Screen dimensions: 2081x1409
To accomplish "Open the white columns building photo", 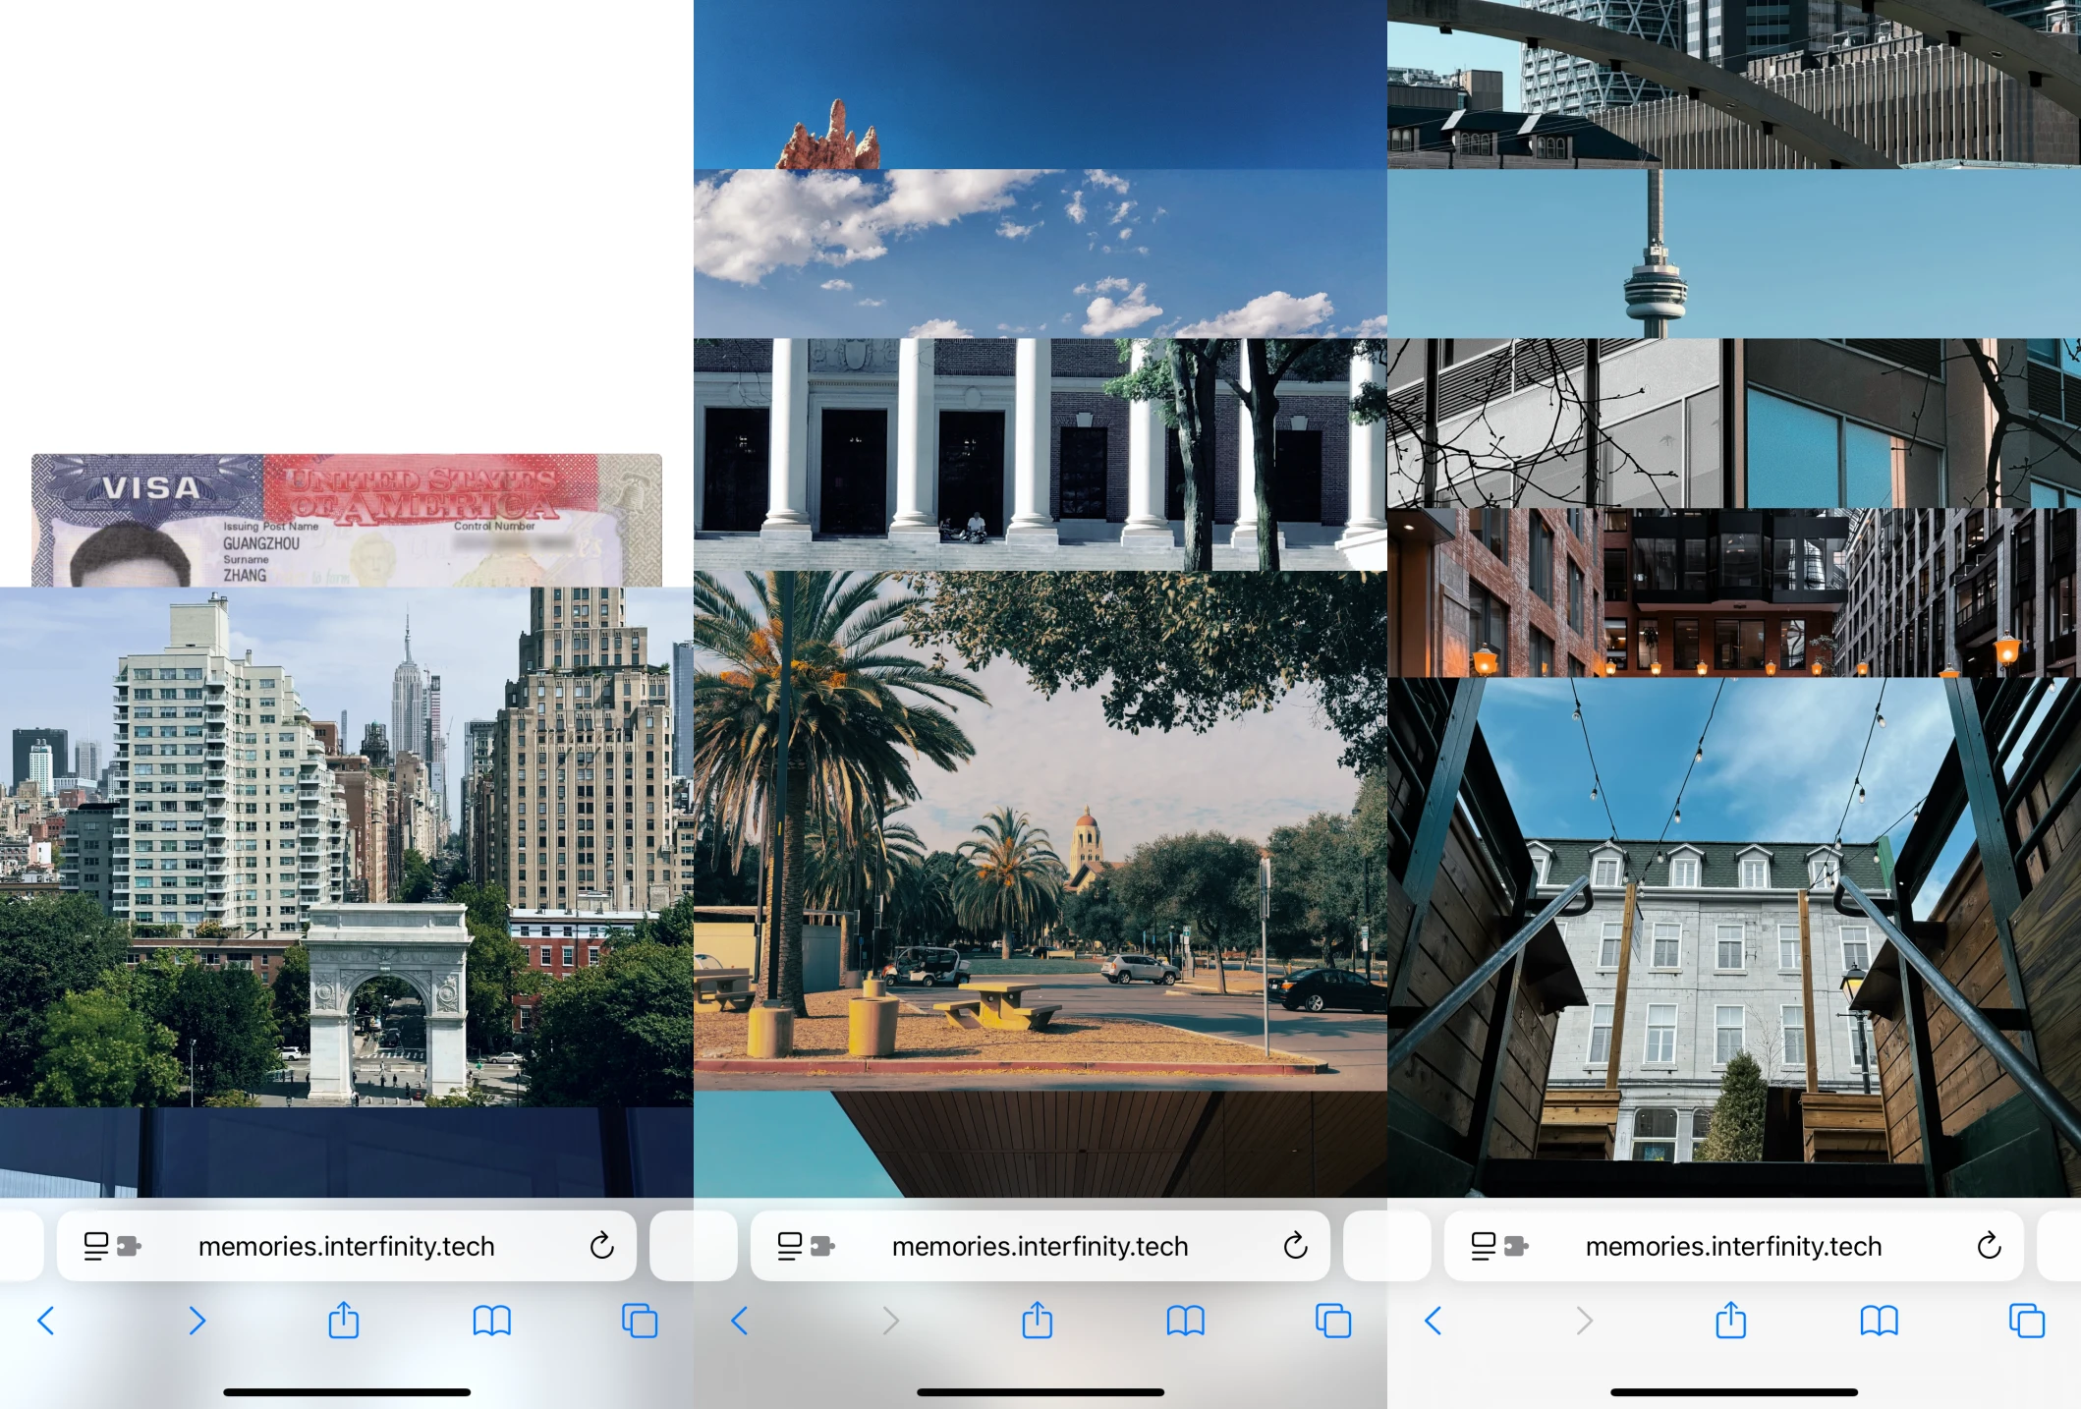I will click(x=1040, y=454).
